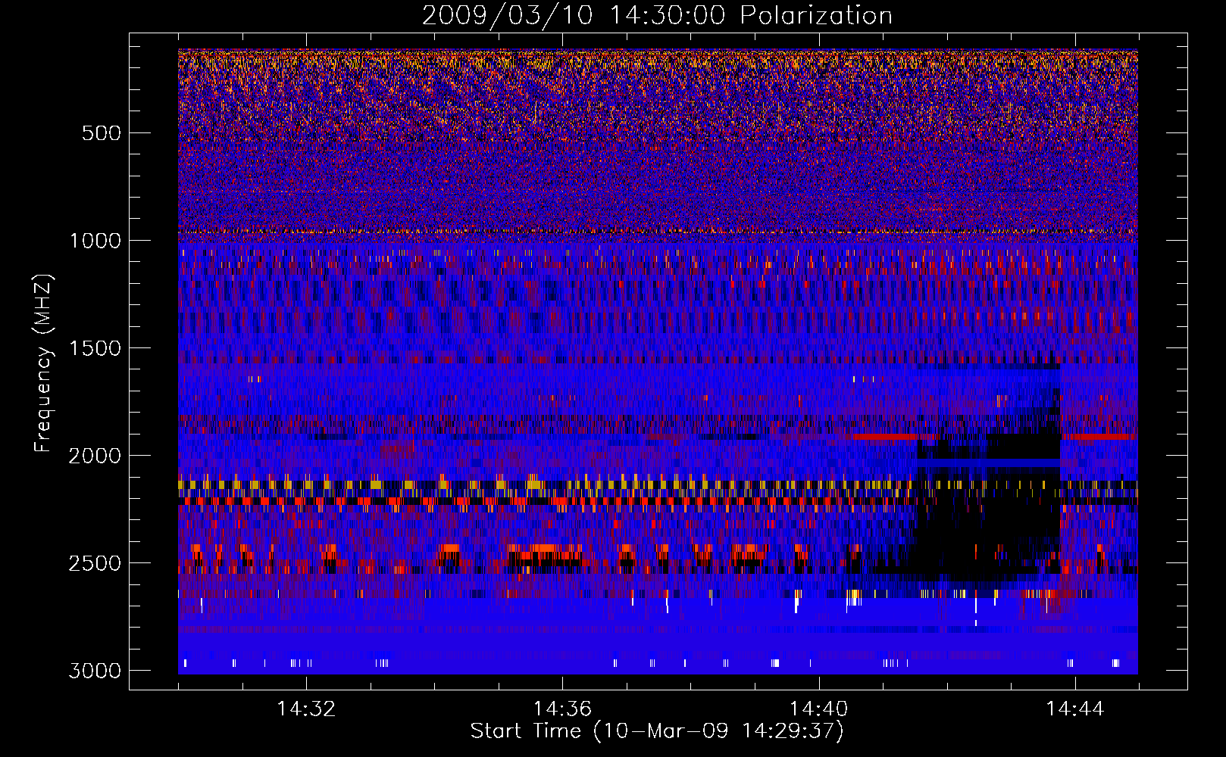
Task: Click the 14:44 time axis label
Action: click(x=1075, y=709)
